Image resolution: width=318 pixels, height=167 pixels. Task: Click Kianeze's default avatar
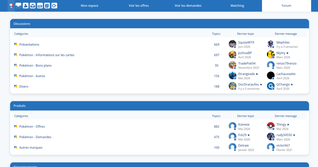point(232,126)
